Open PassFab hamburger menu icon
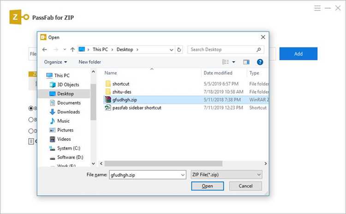 click(317, 8)
